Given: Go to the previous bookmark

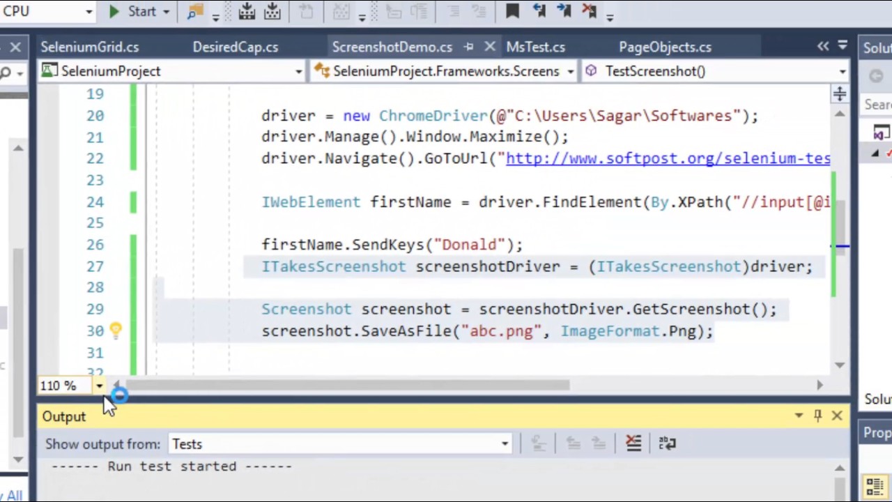Looking at the screenshot, I should pyautogui.click(x=539, y=11).
